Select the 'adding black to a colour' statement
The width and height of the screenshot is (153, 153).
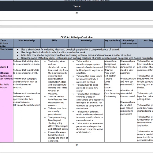pos(27,63)
